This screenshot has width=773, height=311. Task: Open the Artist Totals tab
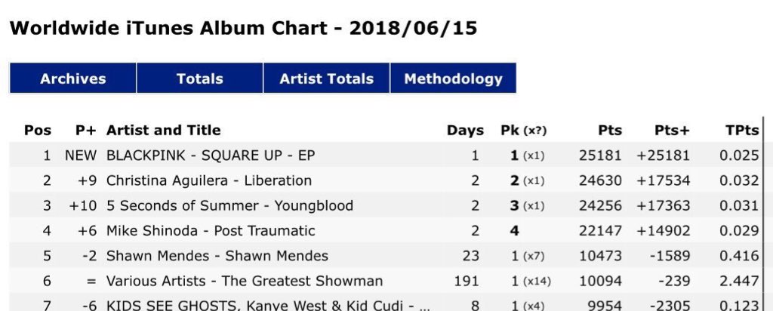326,79
